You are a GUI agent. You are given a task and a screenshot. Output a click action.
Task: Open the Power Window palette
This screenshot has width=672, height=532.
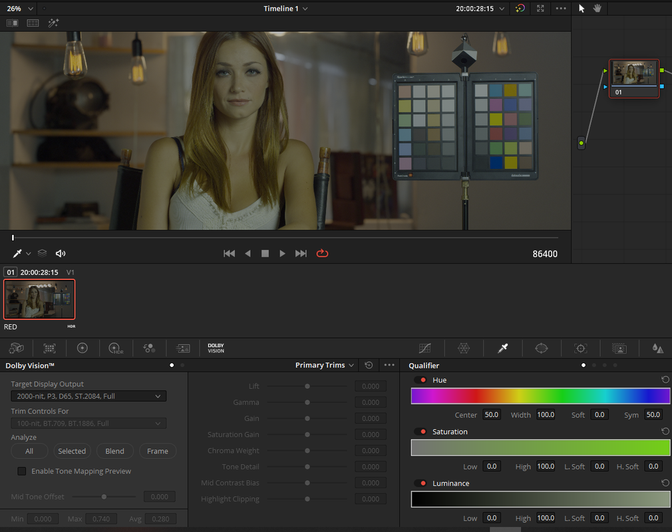542,348
